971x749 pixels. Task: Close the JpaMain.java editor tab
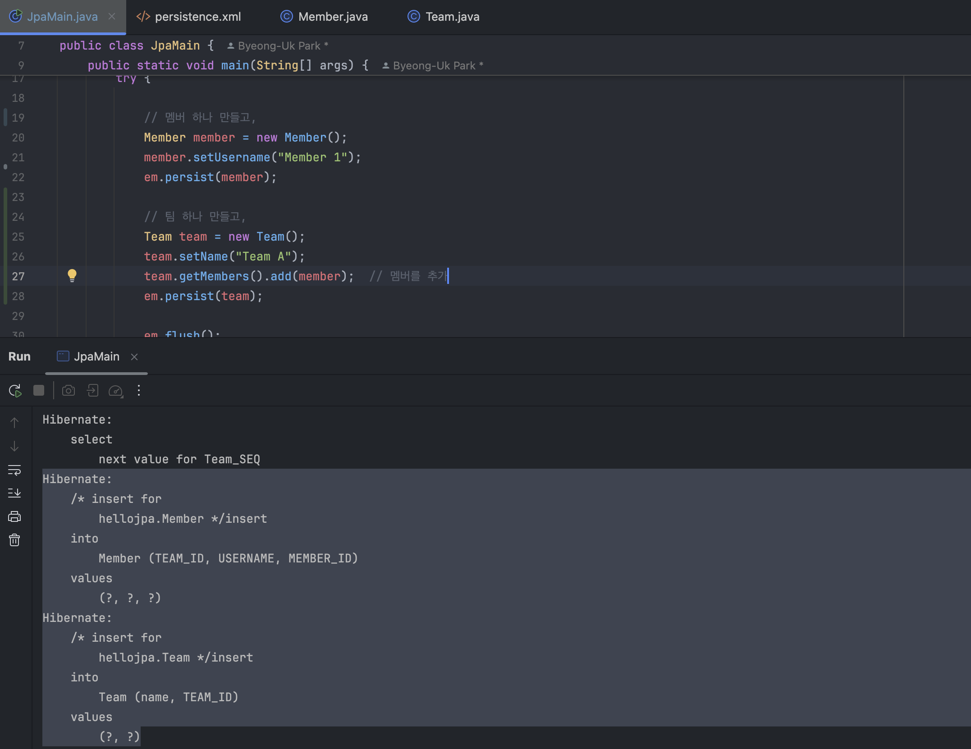point(112,17)
